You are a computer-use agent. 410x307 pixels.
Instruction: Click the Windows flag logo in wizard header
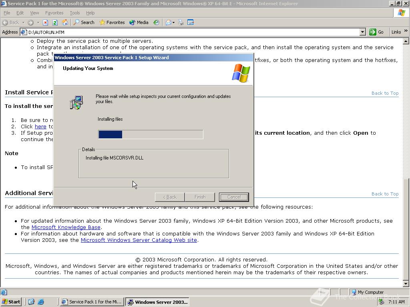pyautogui.click(x=241, y=73)
